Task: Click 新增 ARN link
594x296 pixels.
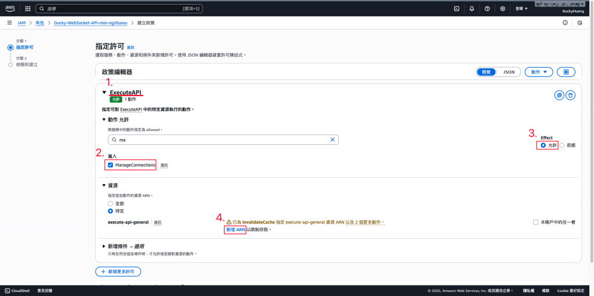Action: [236, 230]
